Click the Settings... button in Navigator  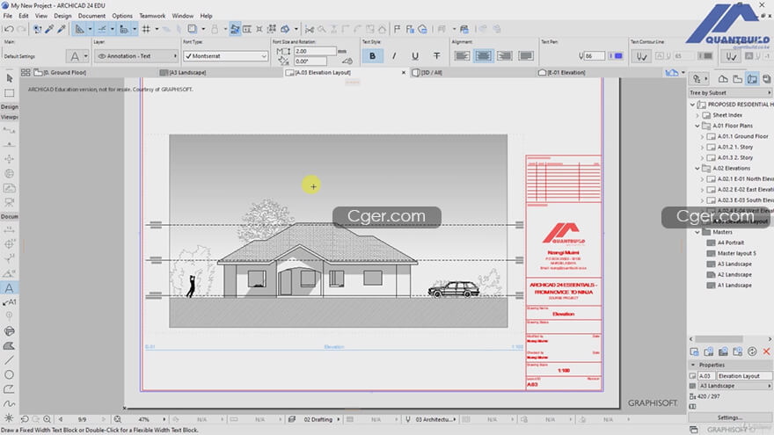(729, 417)
